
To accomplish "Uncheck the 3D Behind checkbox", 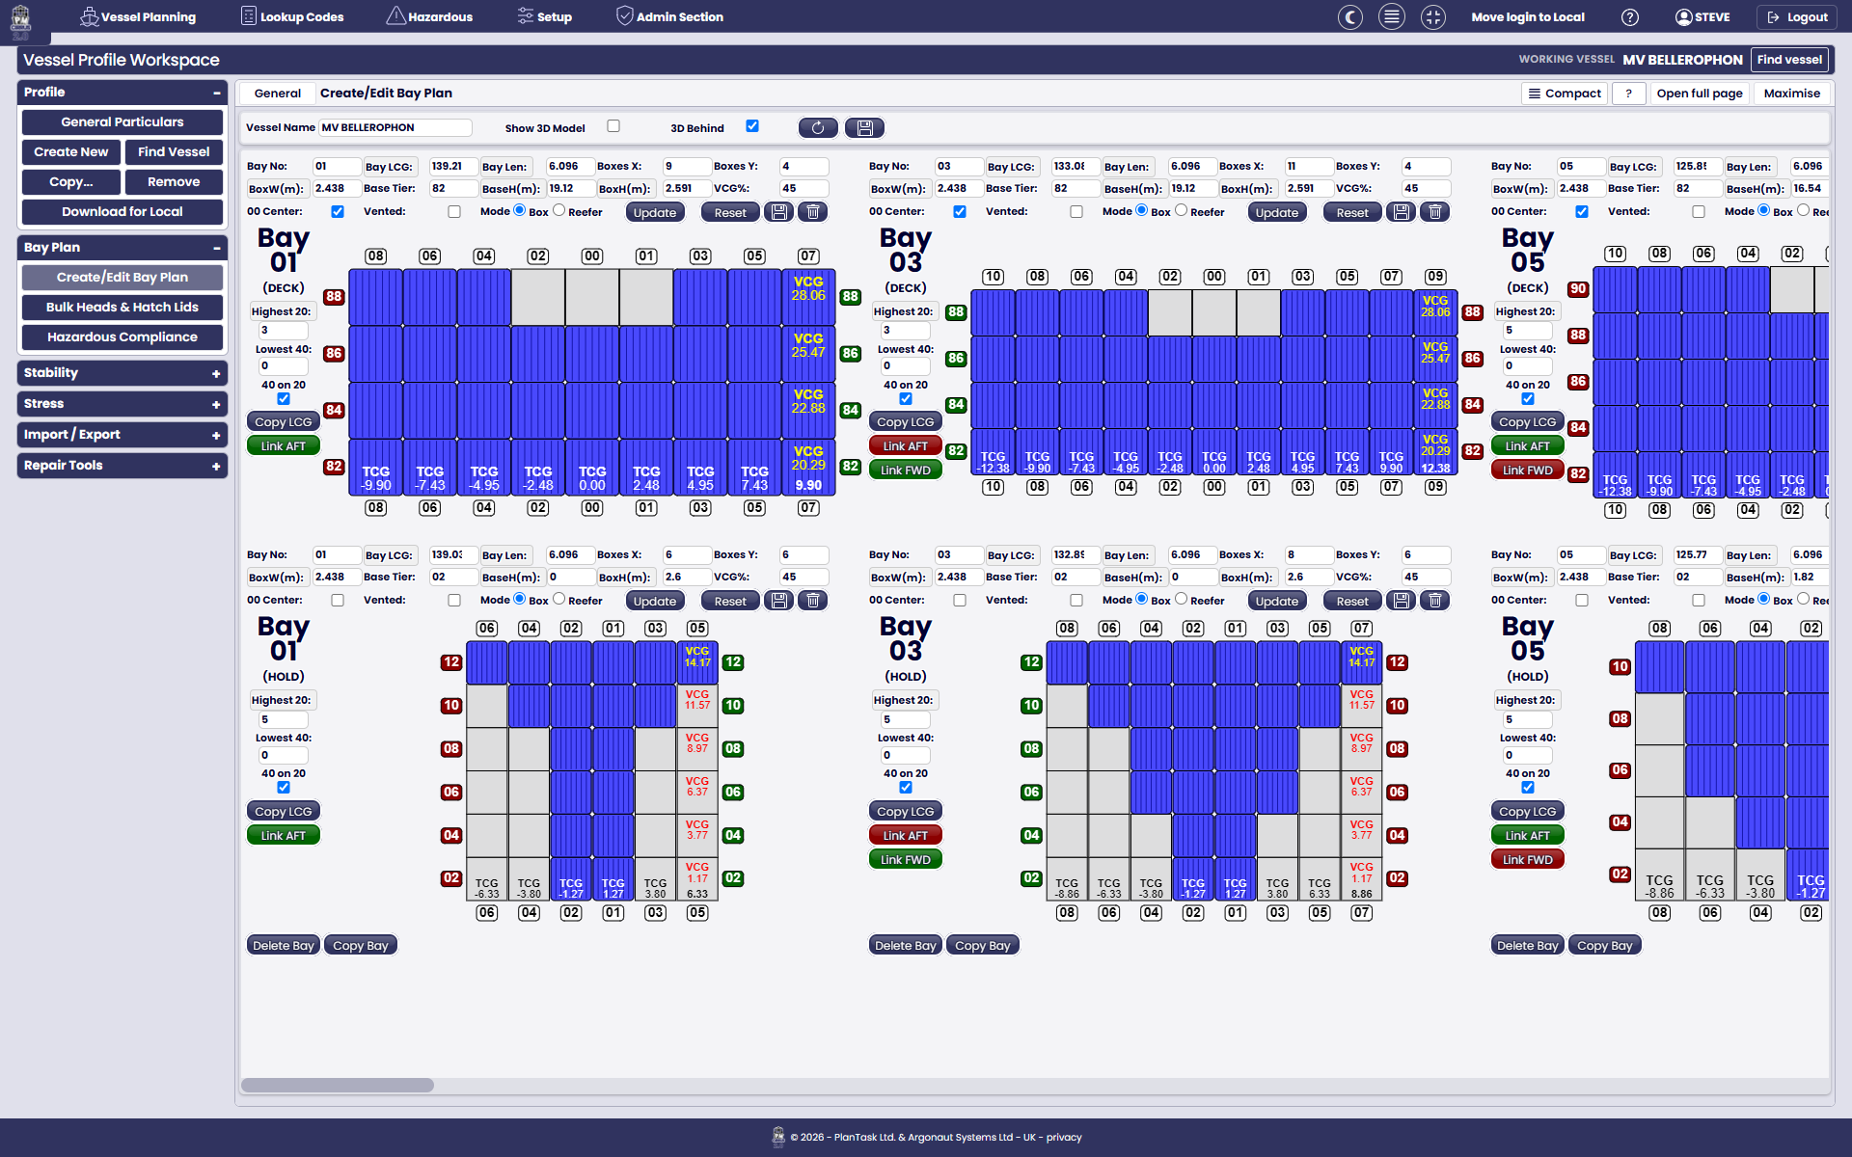I will coord(752,126).
